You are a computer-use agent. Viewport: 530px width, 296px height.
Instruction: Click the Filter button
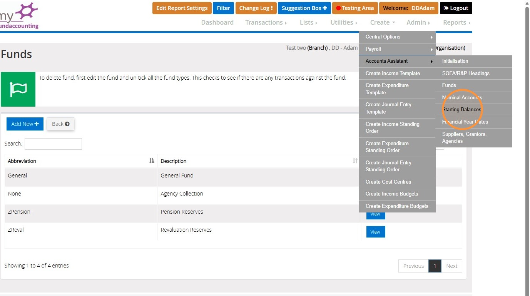pos(223,8)
